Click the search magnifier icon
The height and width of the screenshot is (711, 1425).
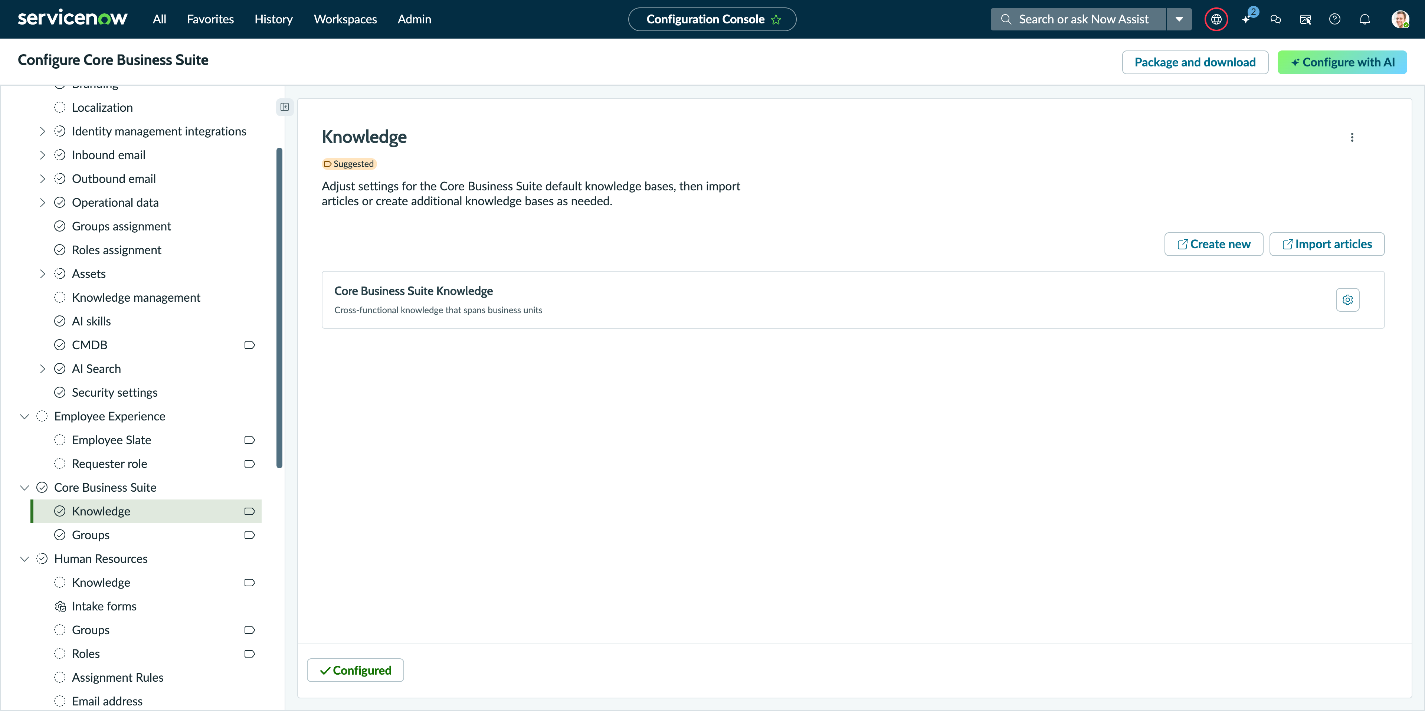(x=1006, y=19)
